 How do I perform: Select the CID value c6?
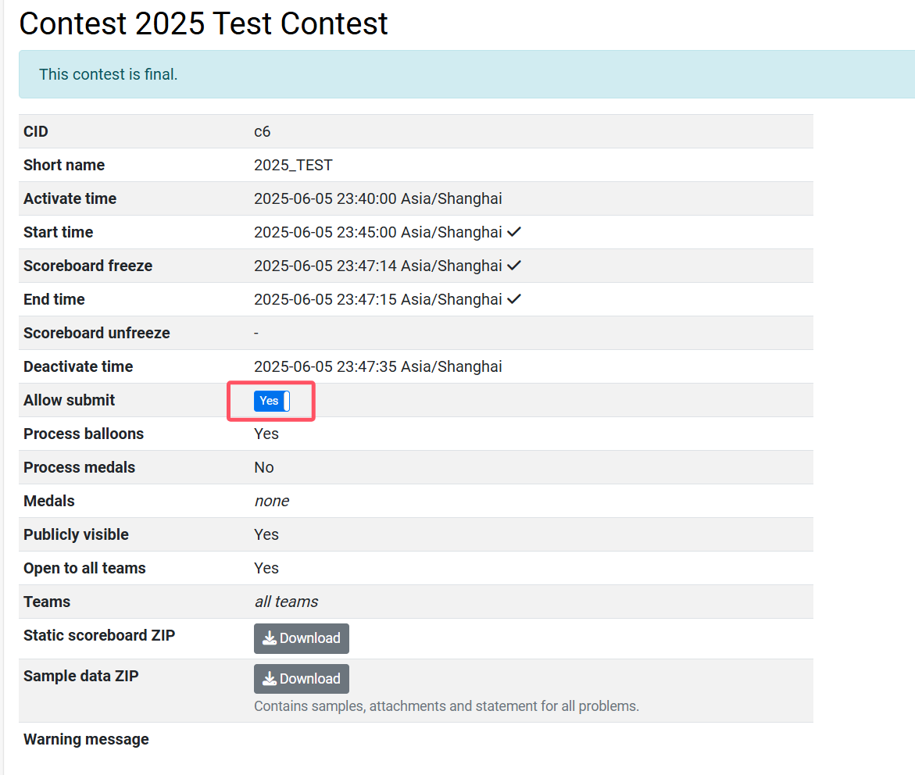[262, 131]
